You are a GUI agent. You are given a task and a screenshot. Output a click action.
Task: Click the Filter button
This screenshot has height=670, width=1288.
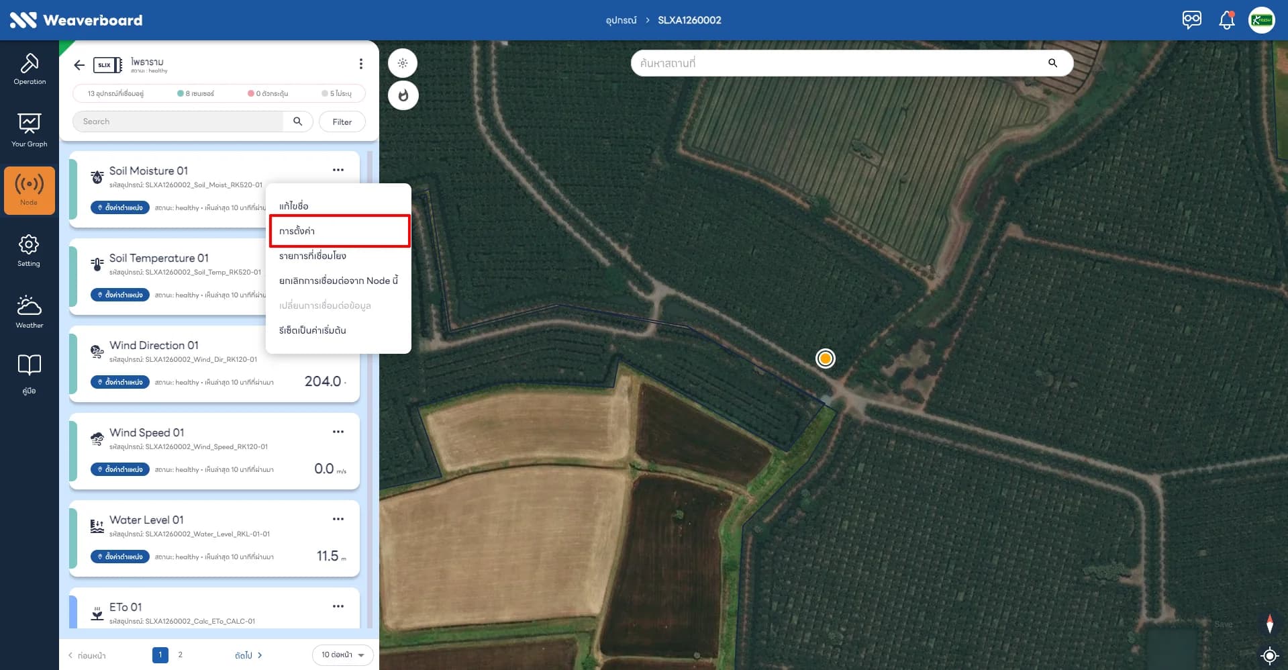click(342, 122)
